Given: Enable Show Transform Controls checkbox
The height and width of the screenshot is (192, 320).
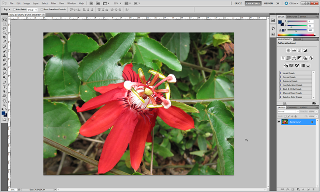Looking at the screenshot, I should pyautogui.click(x=42, y=9).
